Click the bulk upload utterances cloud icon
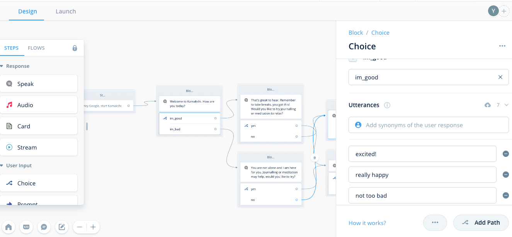Screen dimensions: 512x237 click(488, 105)
